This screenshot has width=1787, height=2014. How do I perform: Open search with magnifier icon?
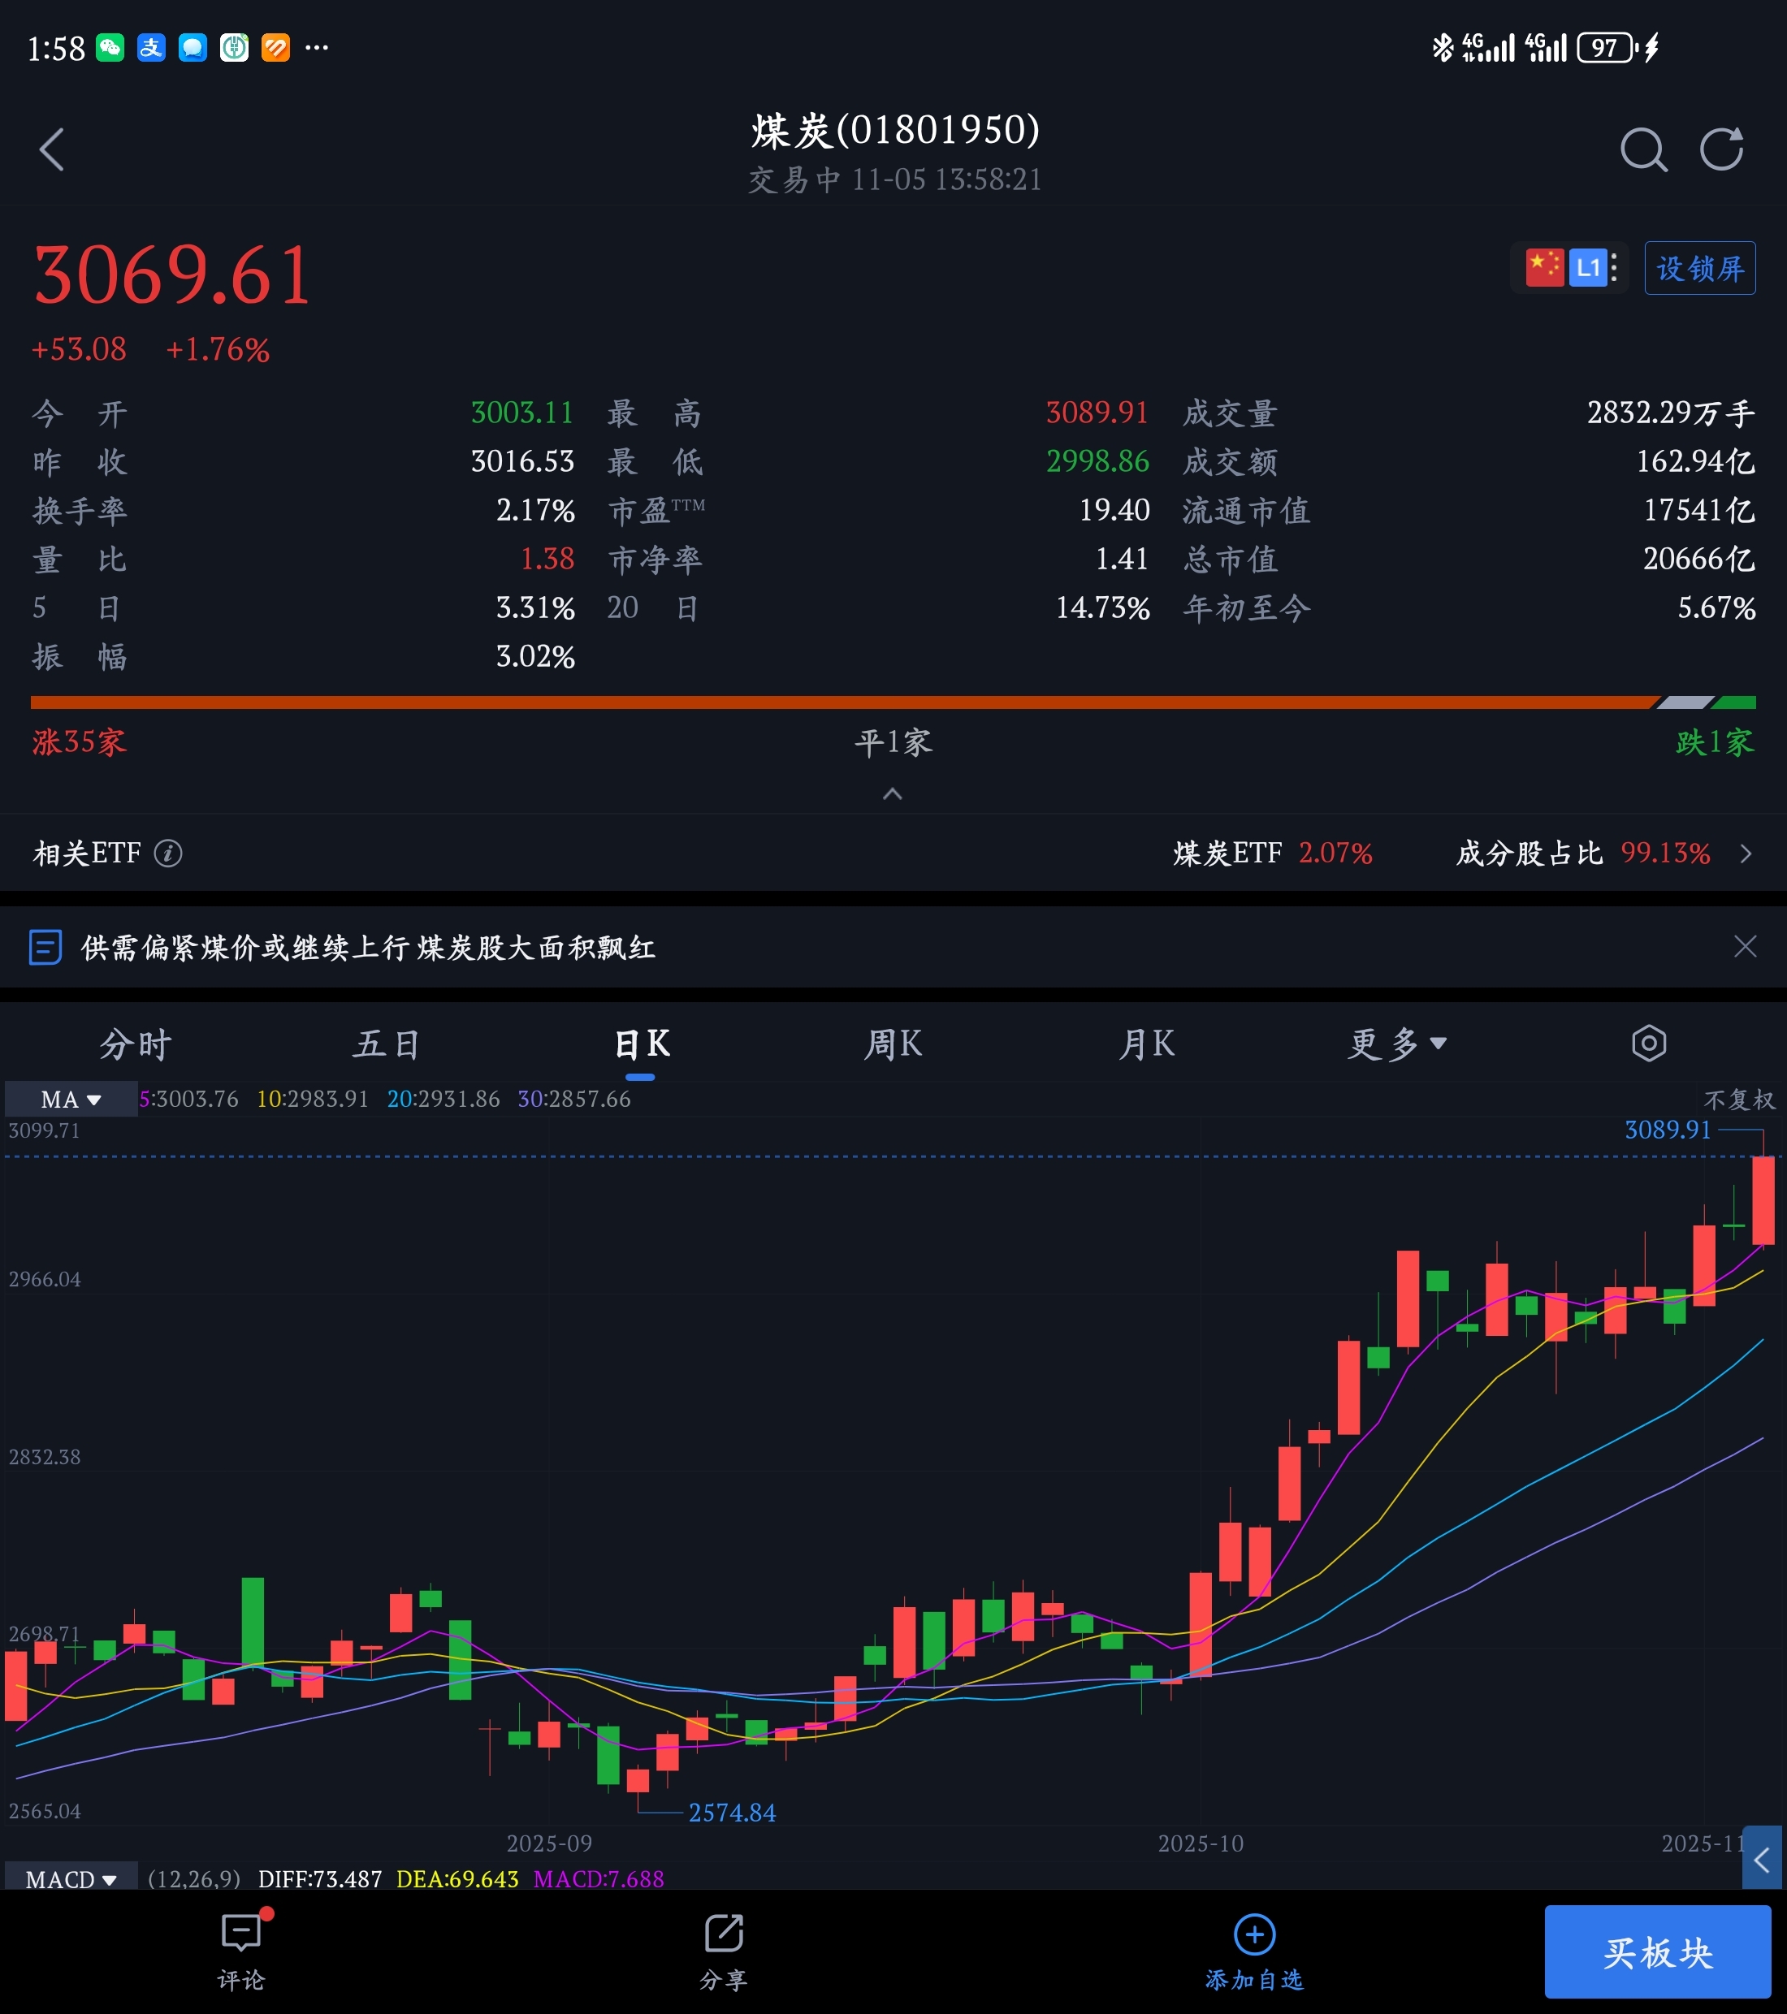pos(1642,149)
